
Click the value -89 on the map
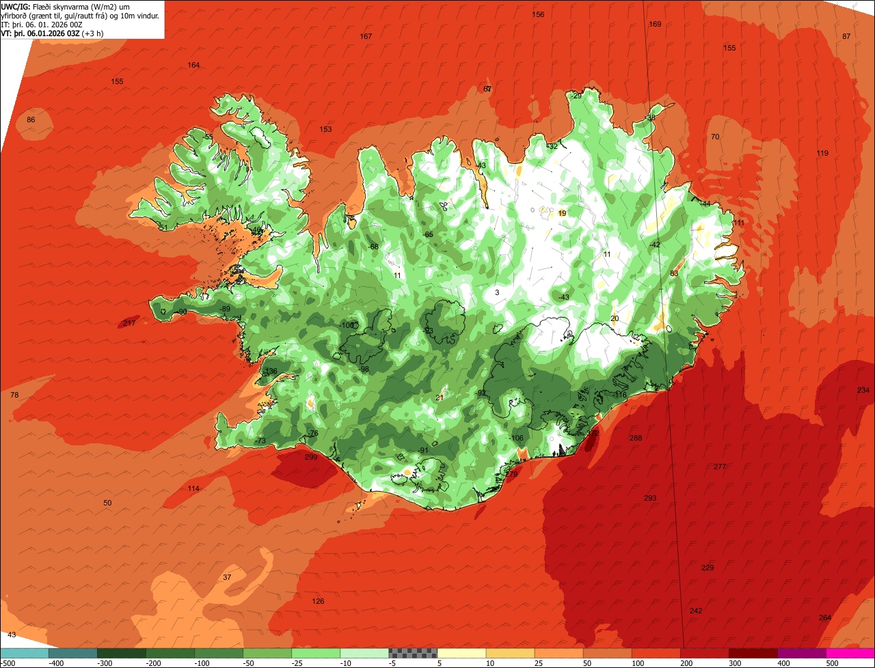(x=224, y=309)
